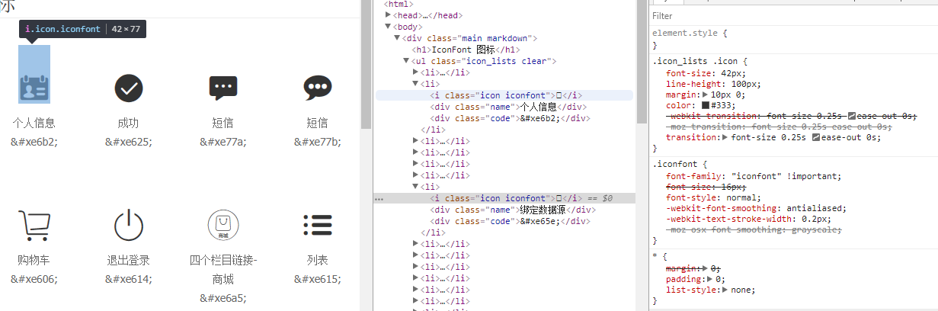This screenshot has width=938, height=311.
Task: Click the &#xe77a; code text
Action: [223, 141]
